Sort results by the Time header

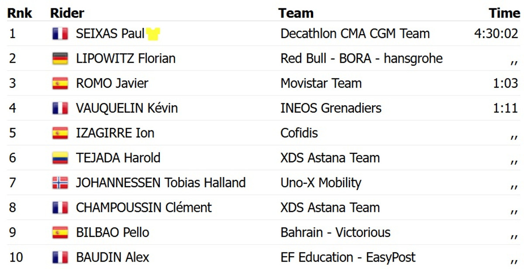point(504,13)
